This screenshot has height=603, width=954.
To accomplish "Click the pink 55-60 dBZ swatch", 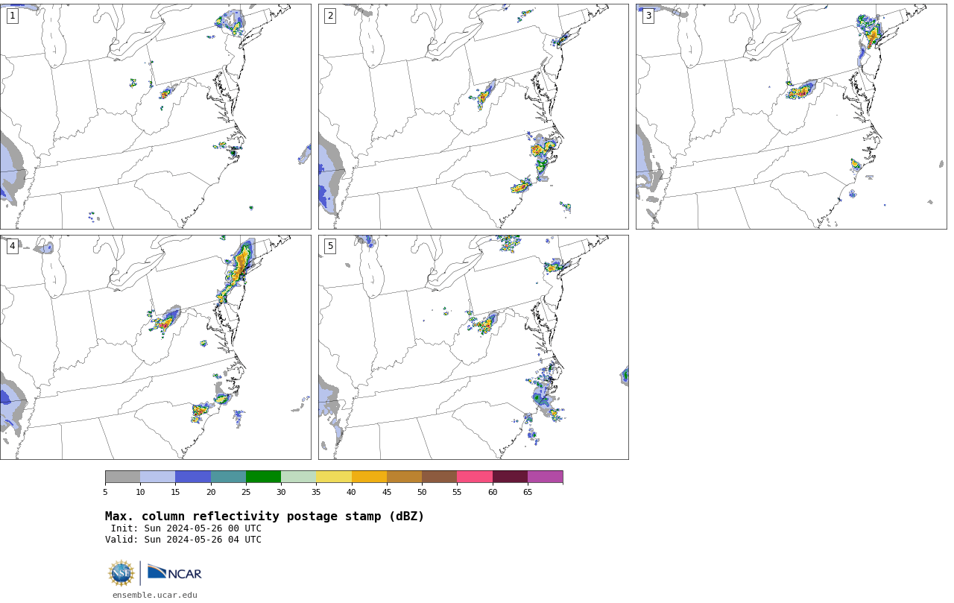I will click(x=475, y=477).
